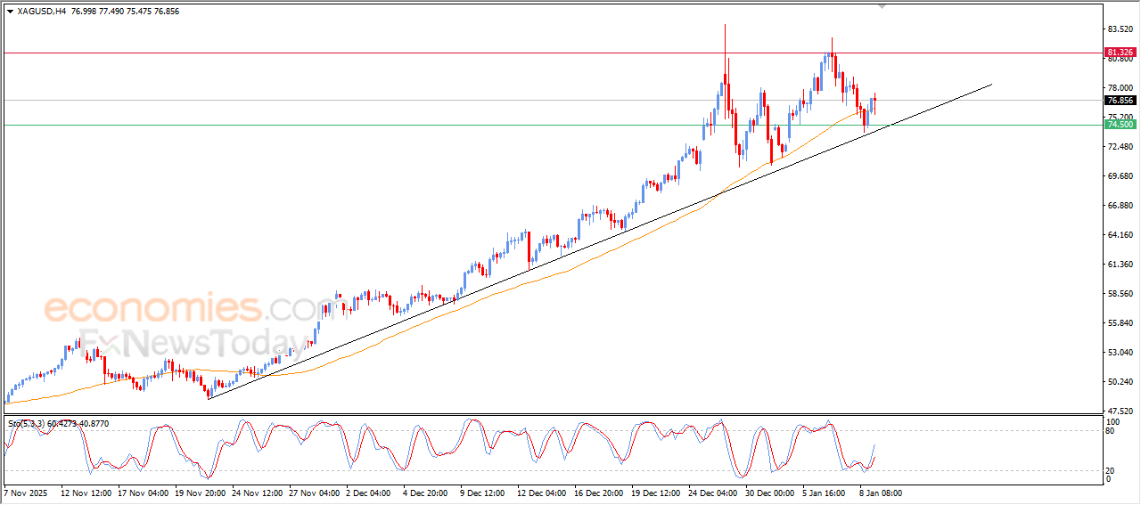The height and width of the screenshot is (505, 1141).
Task: Click the stochastic 20 level label
Action: [x=1111, y=470]
